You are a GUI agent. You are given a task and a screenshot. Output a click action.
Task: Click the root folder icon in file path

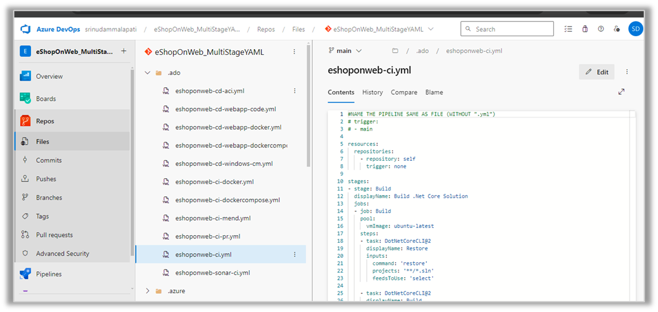pyautogui.click(x=395, y=51)
